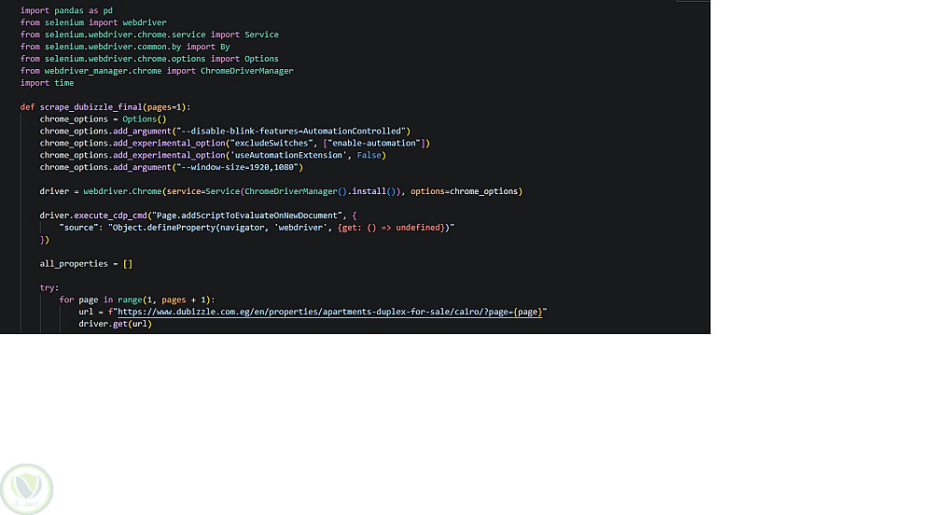The width and height of the screenshot is (933, 515).
Task: Click the 'import time' line
Action: (x=47, y=83)
